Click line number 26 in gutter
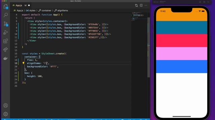215x120 pixels. click(x=16, y=86)
